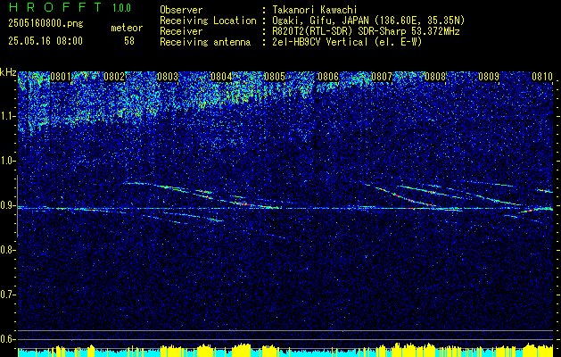561x357 pixels.
Task: Click the file name 2505160800.png
Action: coord(45,24)
